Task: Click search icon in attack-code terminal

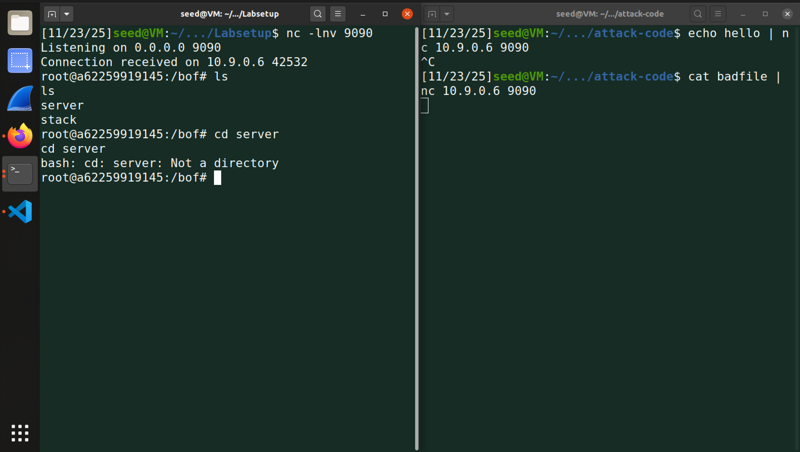Action: coord(697,14)
